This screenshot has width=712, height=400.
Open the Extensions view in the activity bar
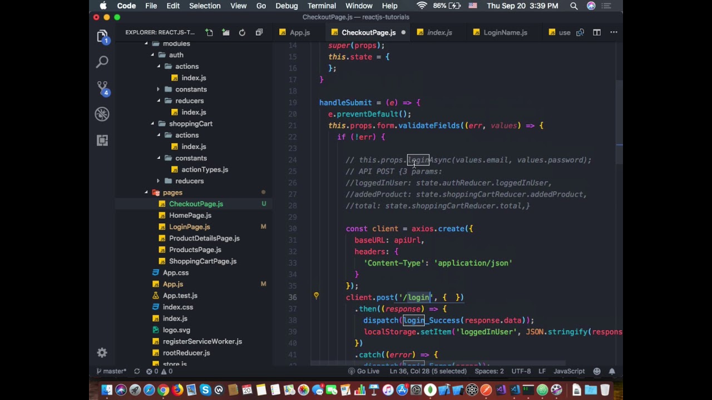click(x=102, y=140)
